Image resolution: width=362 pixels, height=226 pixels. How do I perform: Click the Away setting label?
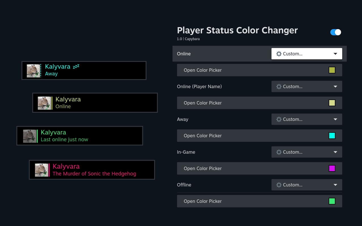[x=183, y=119]
